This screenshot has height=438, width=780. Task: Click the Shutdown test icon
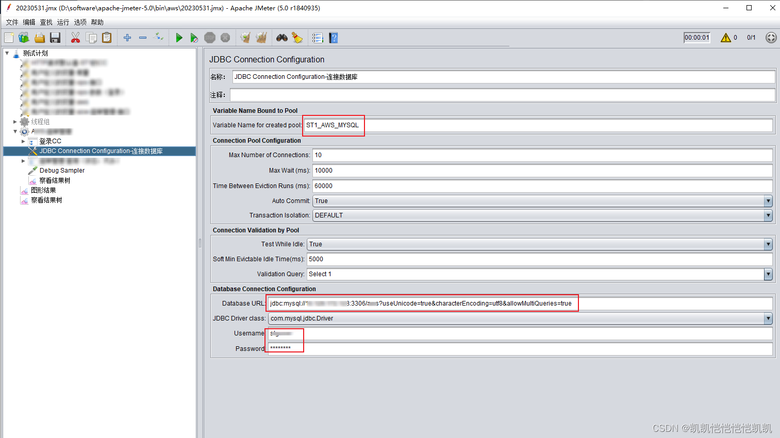point(225,38)
